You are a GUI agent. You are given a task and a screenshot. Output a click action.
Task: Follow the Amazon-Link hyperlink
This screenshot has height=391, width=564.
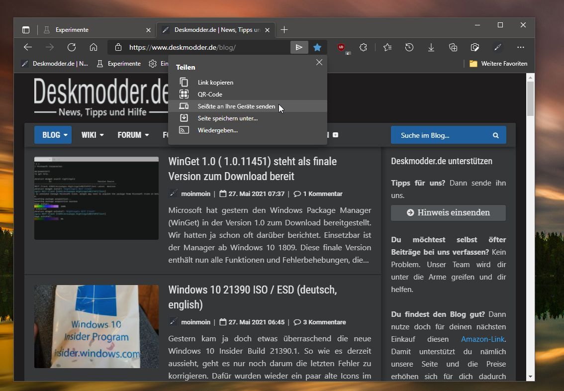point(483,339)
